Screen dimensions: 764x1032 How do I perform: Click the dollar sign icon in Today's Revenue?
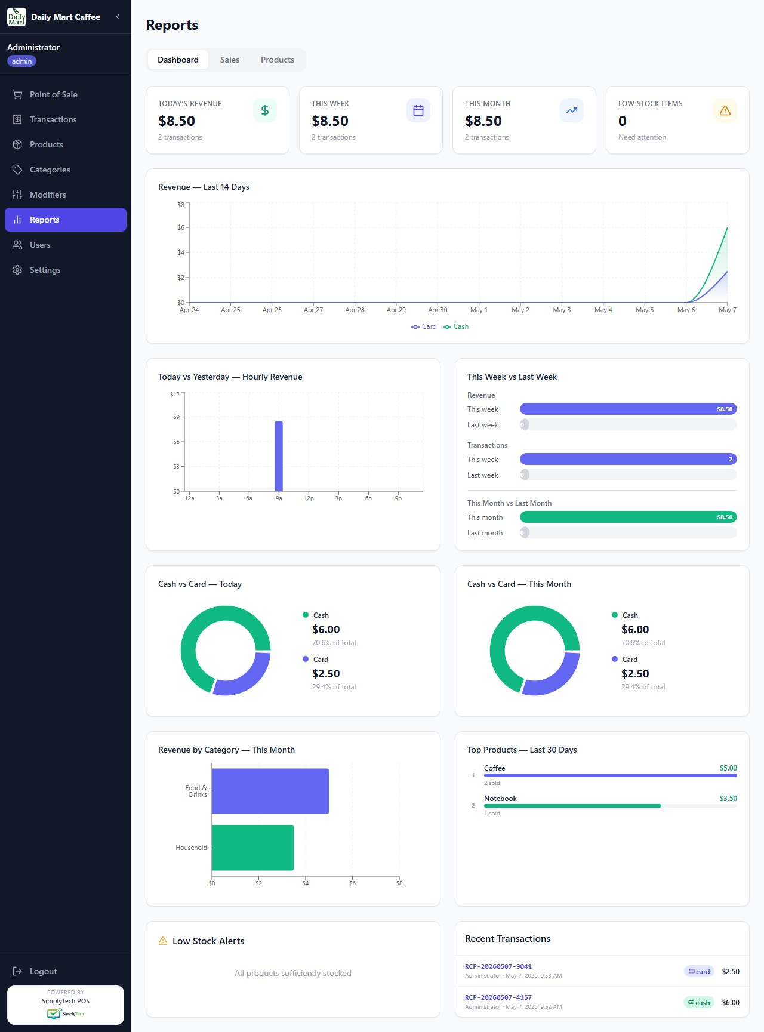[265, 110]
